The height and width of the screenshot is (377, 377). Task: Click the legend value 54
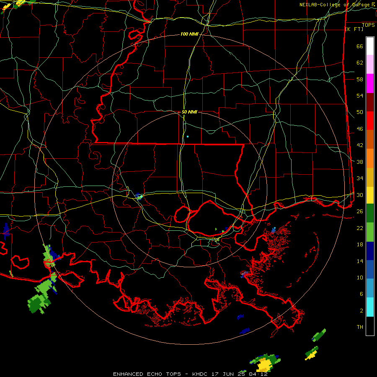[x=359, y=96]
